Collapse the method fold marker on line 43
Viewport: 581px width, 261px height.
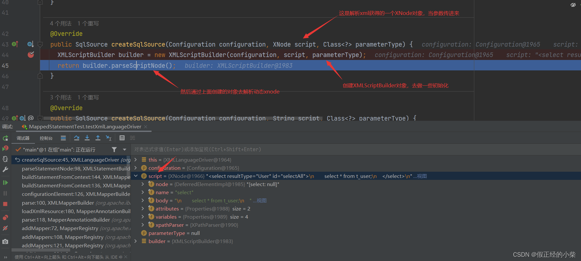40,44
